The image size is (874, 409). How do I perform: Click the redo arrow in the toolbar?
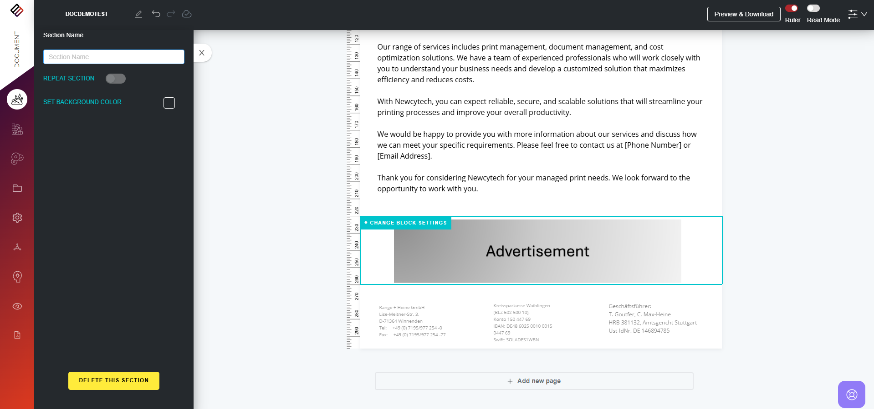coord(171,14)
